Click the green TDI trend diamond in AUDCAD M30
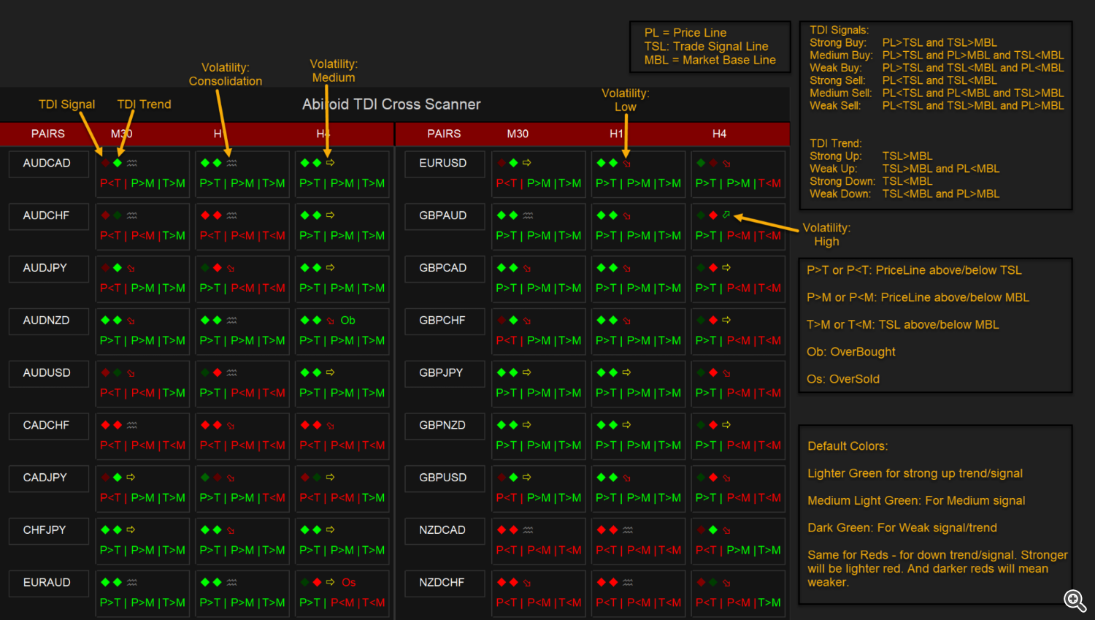This screenshot has width=1095, height=620. tap(118, 163)
